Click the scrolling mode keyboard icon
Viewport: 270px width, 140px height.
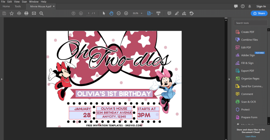[158, 13]
